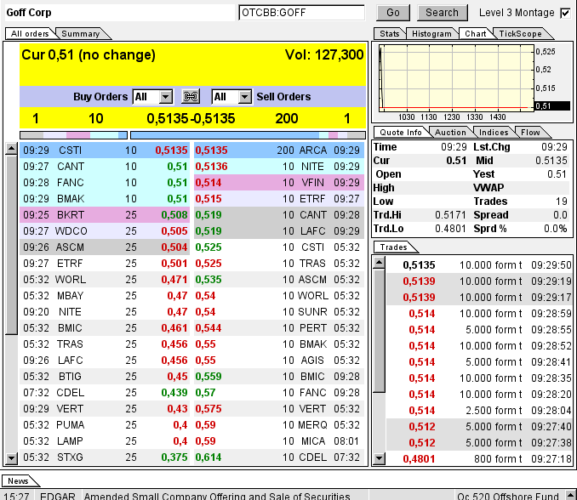Select the Auction tab
The image size is (577, 500).
coord(450,133)
